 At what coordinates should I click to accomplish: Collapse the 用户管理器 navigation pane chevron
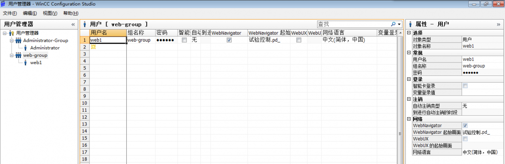pyautogui.click(x=73, y=24)
